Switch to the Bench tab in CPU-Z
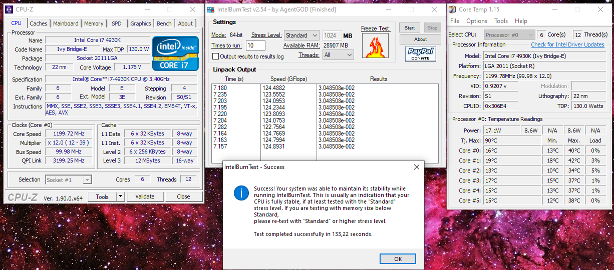This screenshot has height=270, width=614. (x=164, y=23)
